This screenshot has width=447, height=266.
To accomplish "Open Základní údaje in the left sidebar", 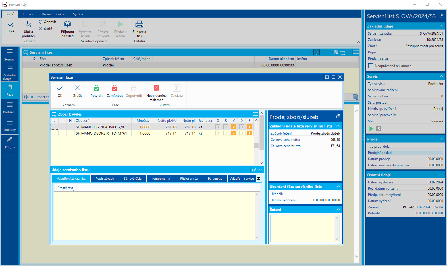I will pos(10,73).
